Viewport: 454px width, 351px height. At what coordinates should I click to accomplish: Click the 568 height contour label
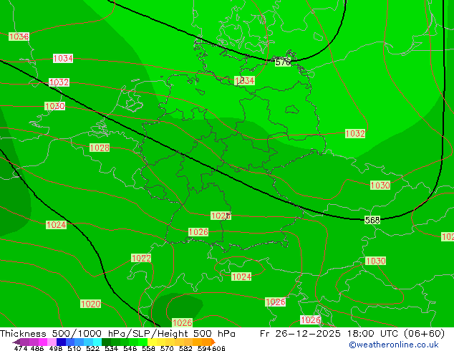point(372,220)
